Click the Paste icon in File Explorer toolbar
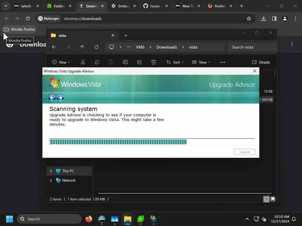302x226 pixels. point(111,62)
